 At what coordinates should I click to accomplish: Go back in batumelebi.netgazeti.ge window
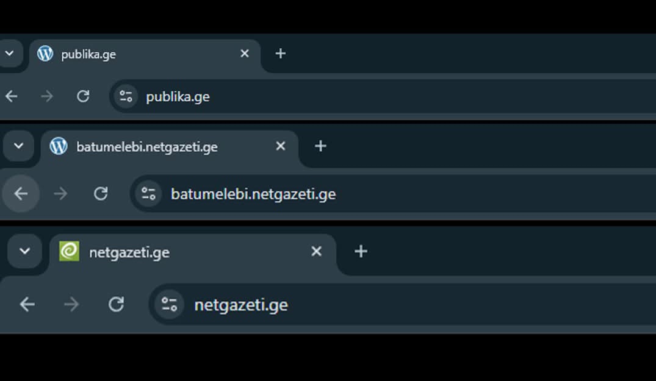[21, 194]
